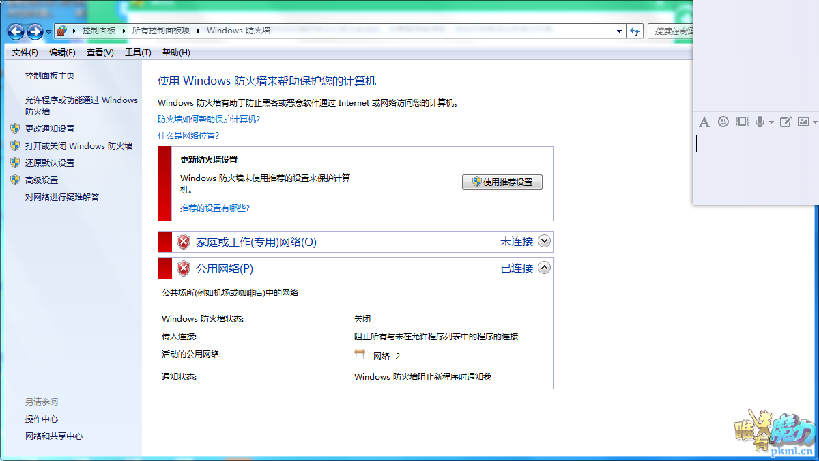The height and width of the screenshot is (461, 819).
Task: Click the bench network icon beside 网络 2
Action: point(360,354)
